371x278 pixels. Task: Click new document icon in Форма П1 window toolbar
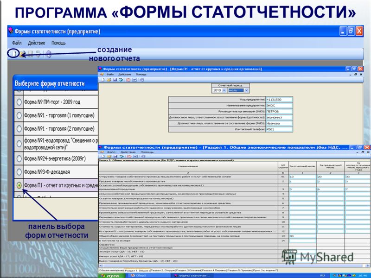pyautogui.click(x=103, y=80)
